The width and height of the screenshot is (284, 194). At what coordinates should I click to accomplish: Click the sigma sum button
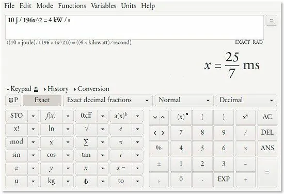click(86, 142)
